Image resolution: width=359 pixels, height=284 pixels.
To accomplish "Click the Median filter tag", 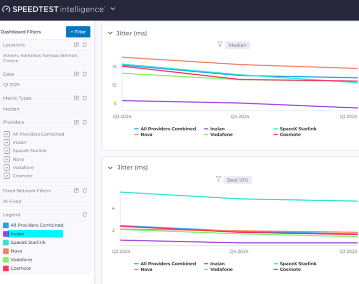I will point(237,45).
